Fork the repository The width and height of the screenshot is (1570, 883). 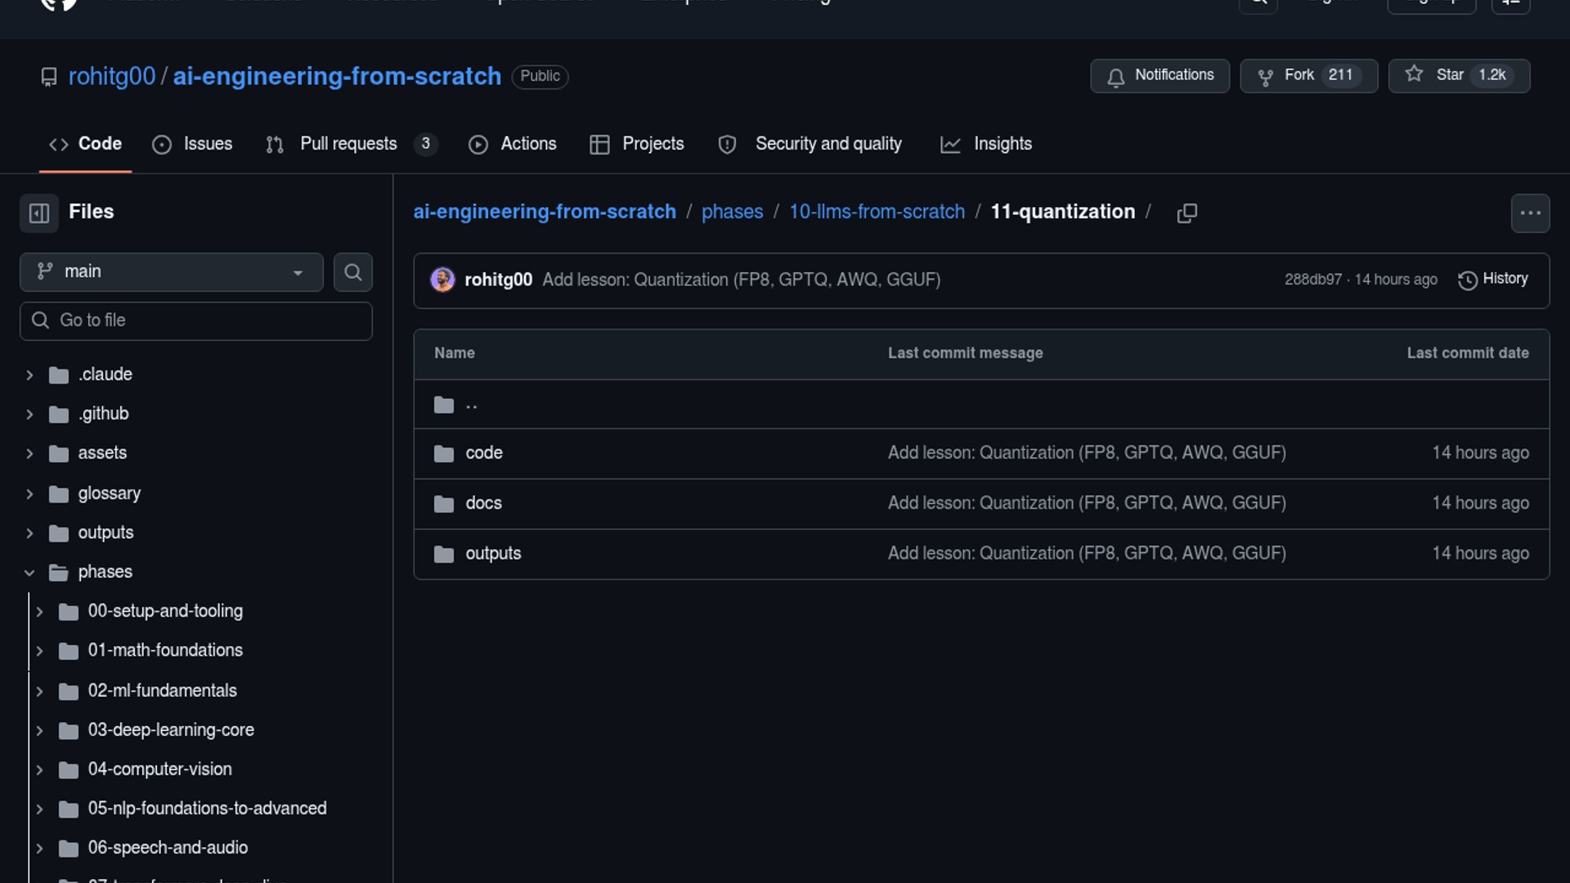[x=1299, y=76]
